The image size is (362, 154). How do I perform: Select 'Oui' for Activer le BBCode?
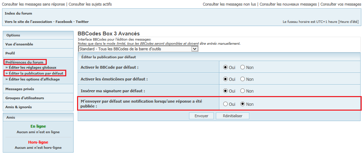(x=225, y=67)
